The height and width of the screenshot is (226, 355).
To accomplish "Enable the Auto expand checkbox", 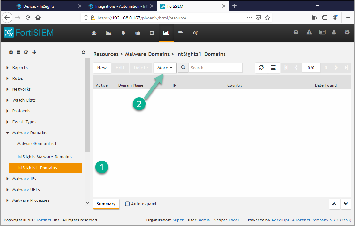I will pyautogui.click(x=127, y=204).
